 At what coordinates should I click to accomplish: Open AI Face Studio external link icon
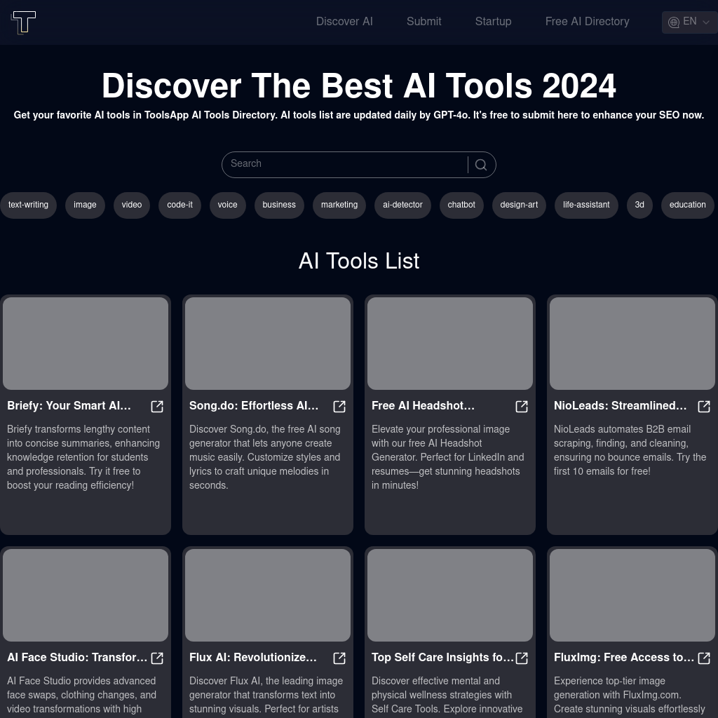pyautogui.click(x=157, y=658)
